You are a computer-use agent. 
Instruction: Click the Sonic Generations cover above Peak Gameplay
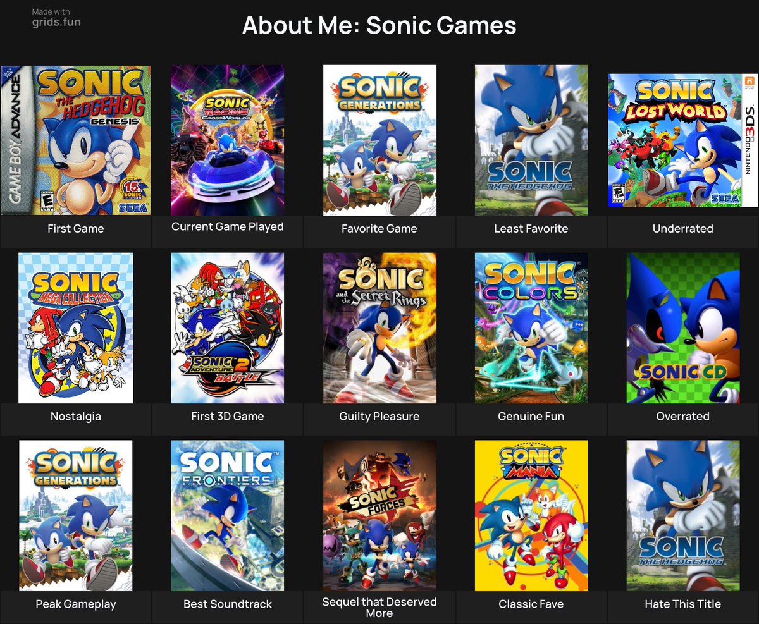(x=76, y=516)
